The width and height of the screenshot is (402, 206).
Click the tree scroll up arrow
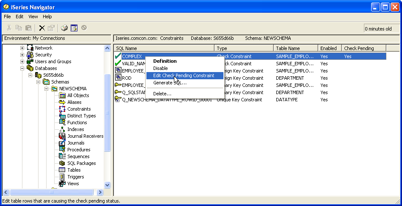(x=107, y=48)
